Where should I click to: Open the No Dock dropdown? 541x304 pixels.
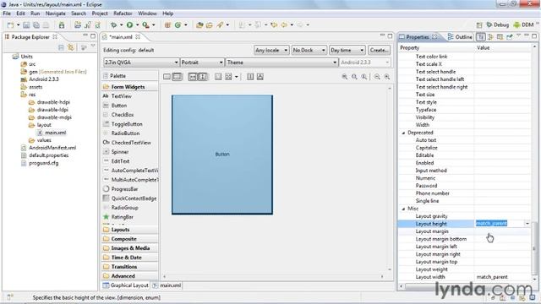click(309, 50)
